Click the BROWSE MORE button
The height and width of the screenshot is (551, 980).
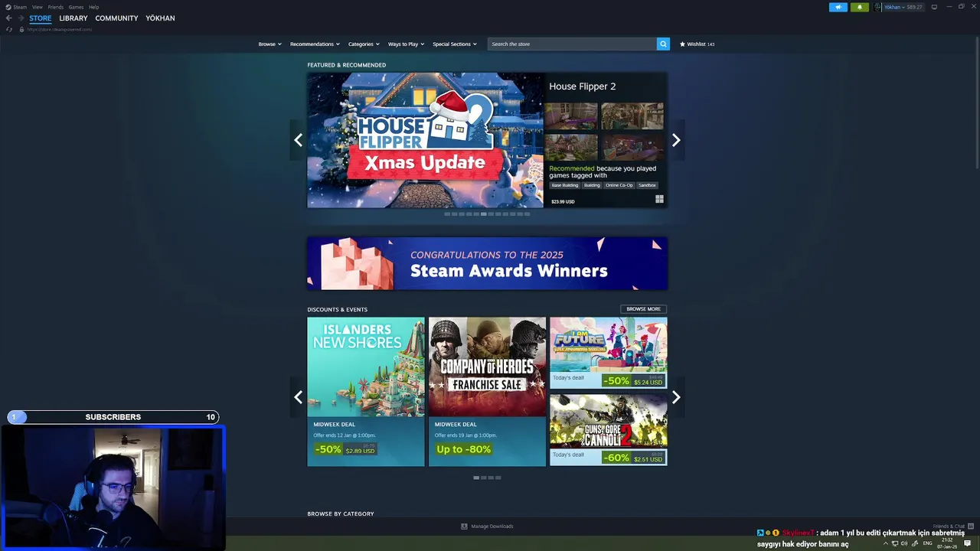pos(643,309)
